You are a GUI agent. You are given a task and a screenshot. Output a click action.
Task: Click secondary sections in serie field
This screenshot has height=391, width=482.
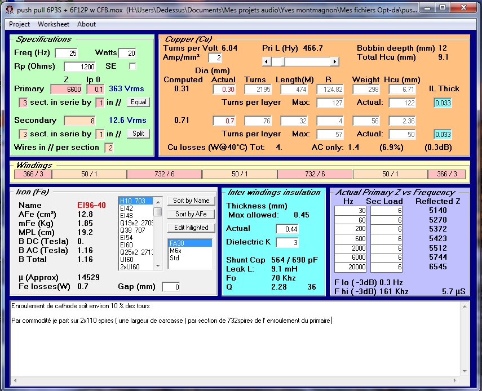(x=23, y=134)
